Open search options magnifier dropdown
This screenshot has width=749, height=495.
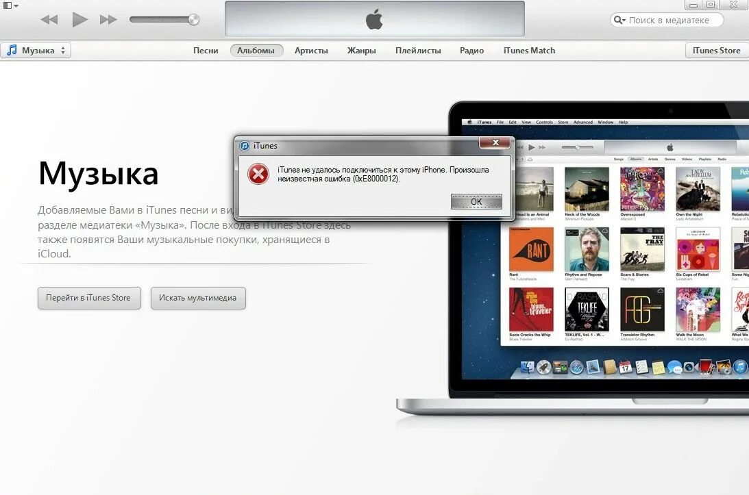(619, 20)
